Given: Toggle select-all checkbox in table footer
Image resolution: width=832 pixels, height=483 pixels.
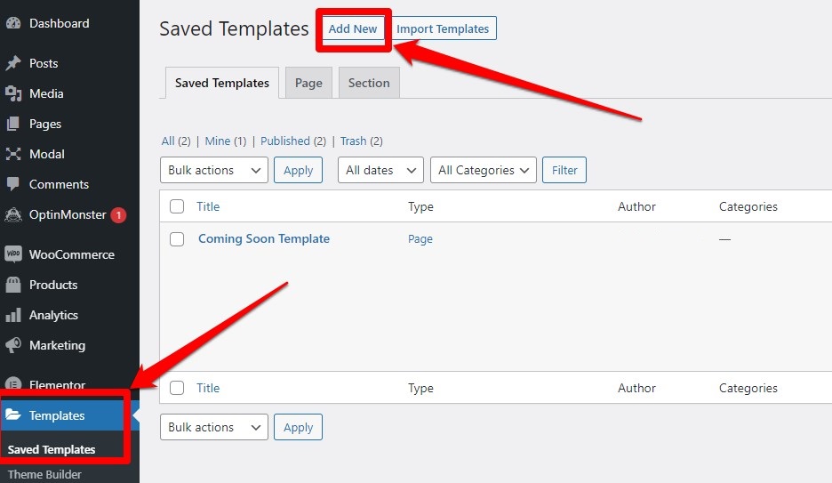Looking at the screenshot, I should [x=177, y=388].
